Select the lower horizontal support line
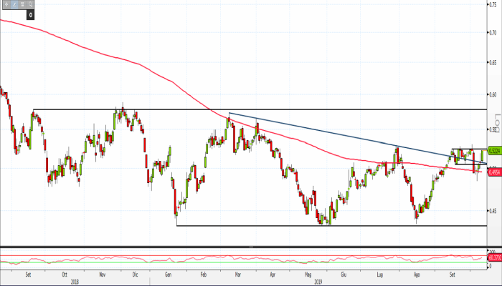This screenshot has width=502, height=286. pos(251,226)
